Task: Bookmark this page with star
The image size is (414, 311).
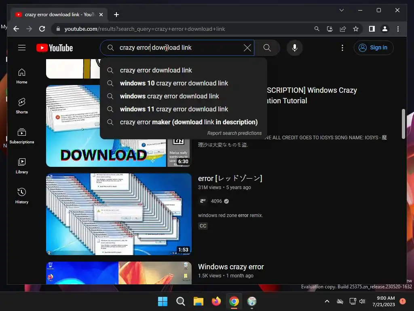Action: coord(356,29)
